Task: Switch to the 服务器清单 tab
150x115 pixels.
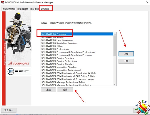Action: click(x=23, y=9)
